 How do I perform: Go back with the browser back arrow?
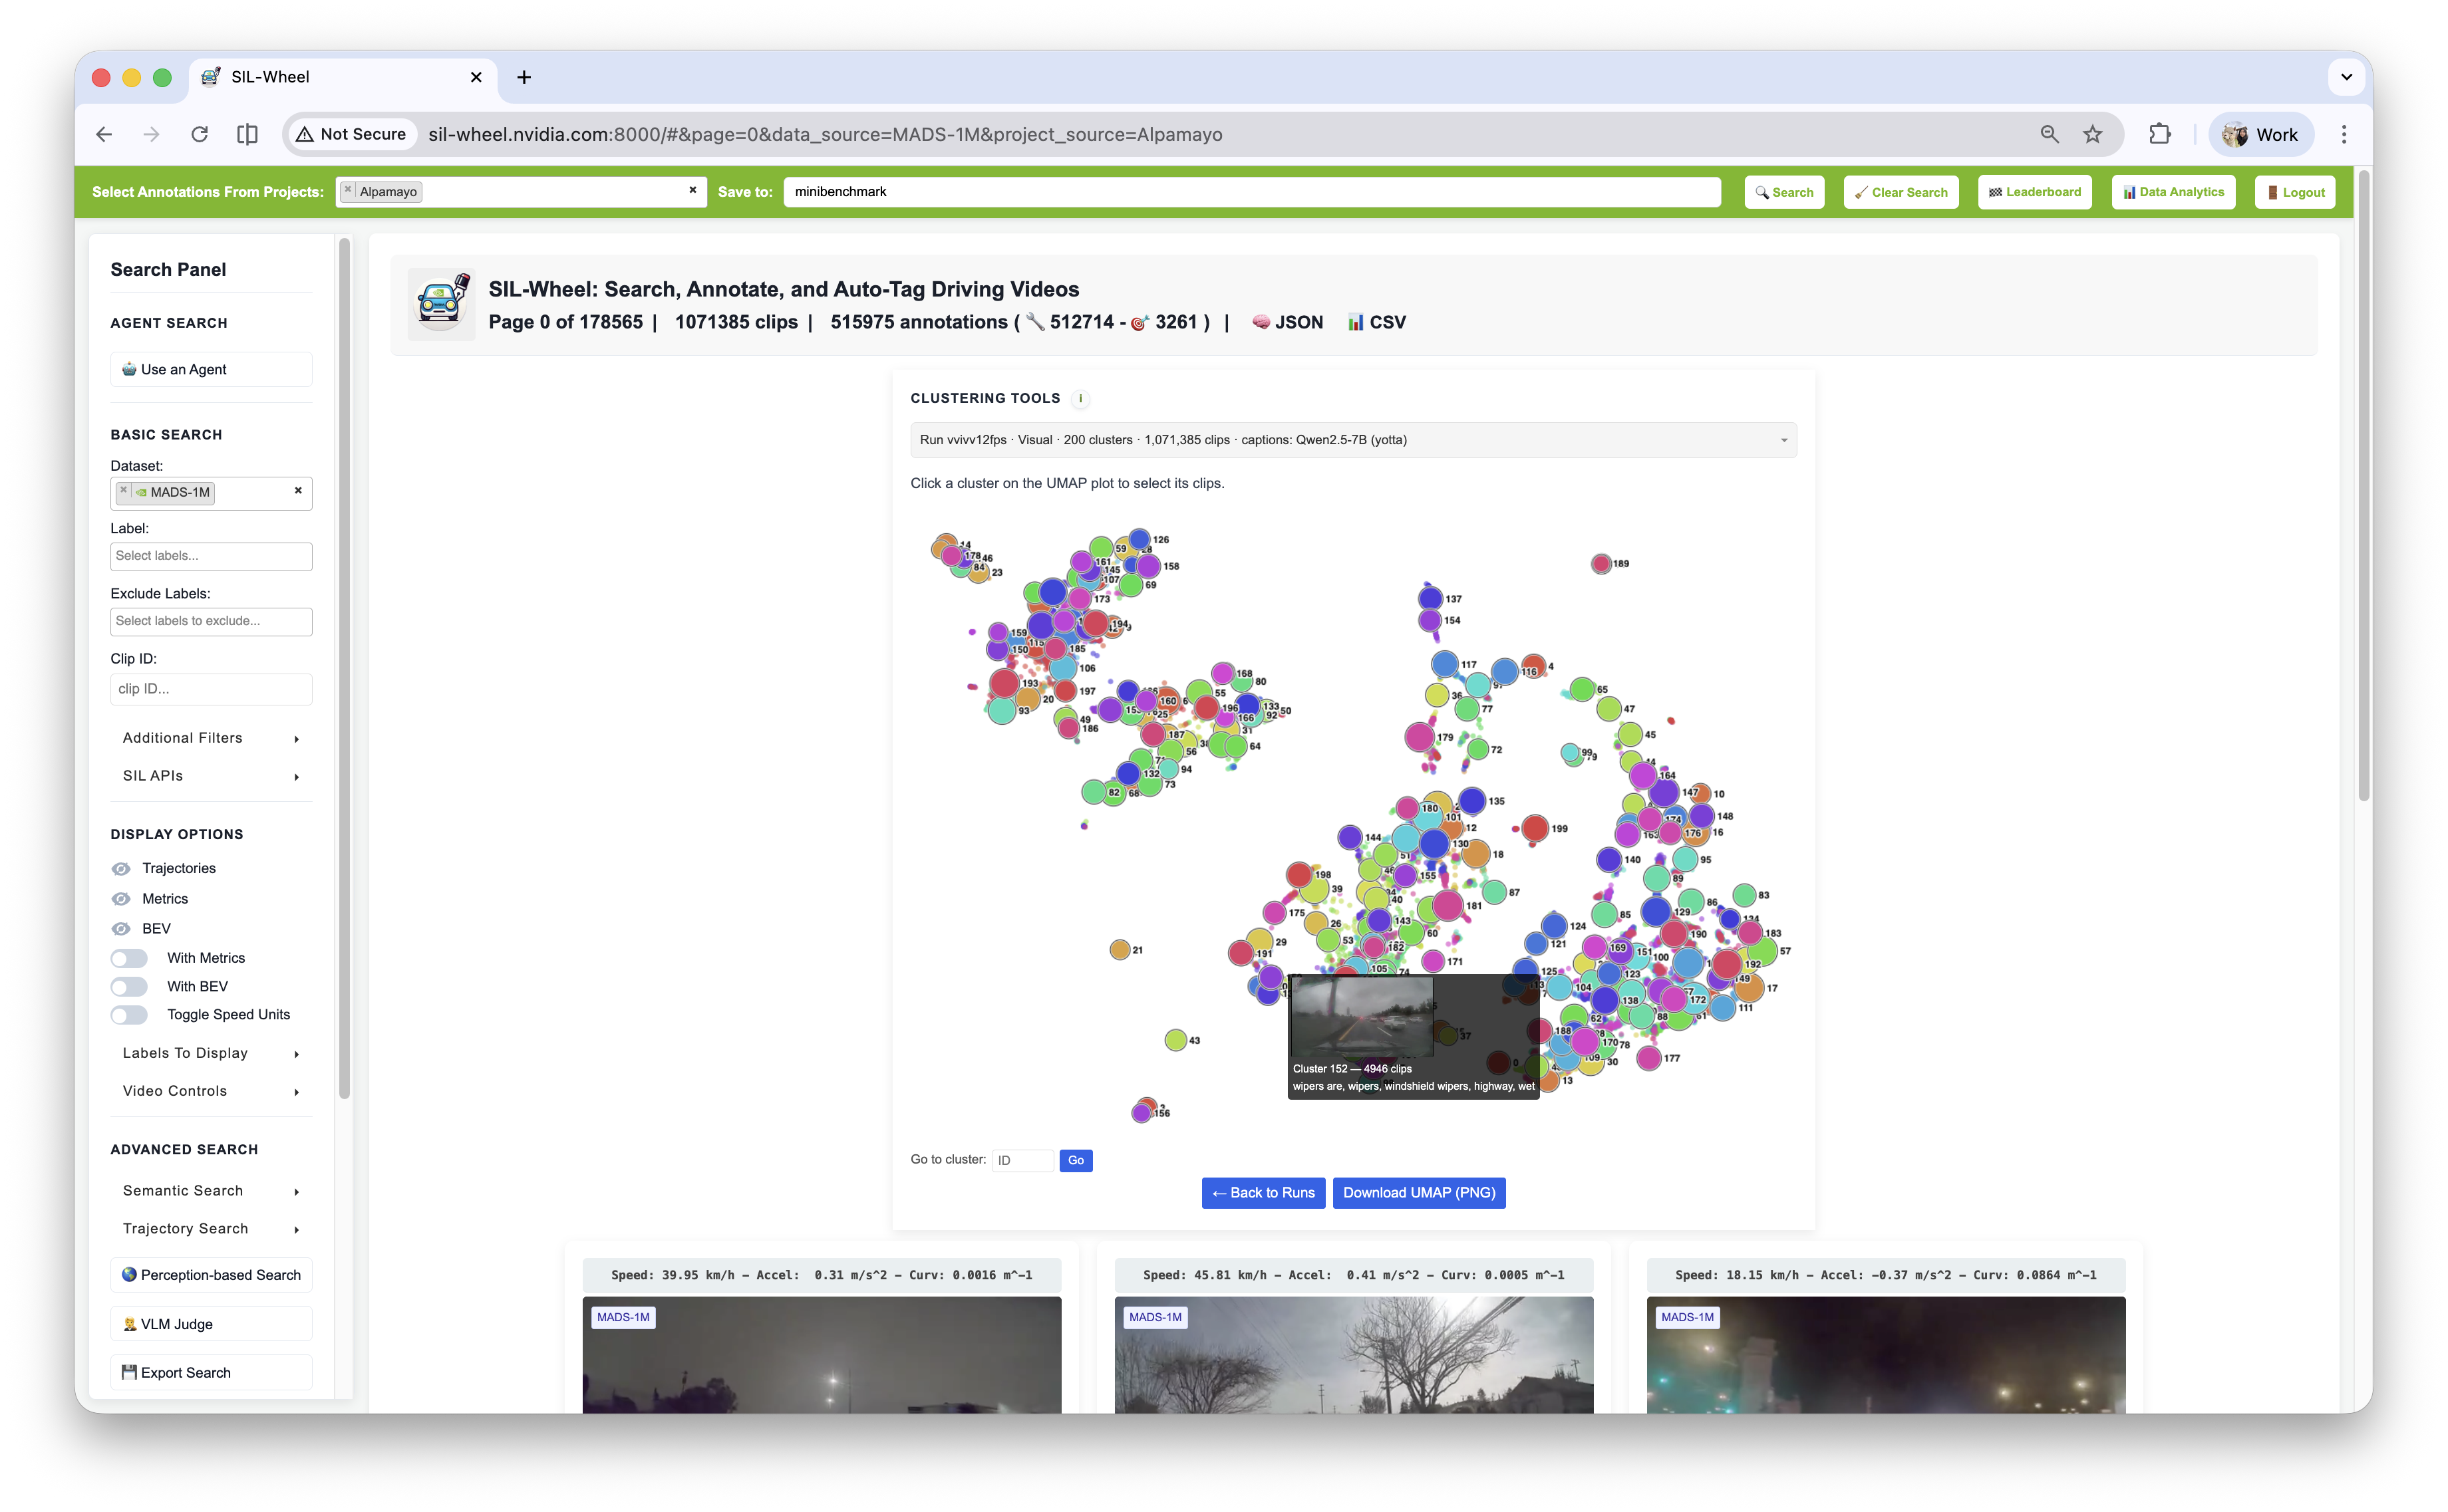(104, 134)
